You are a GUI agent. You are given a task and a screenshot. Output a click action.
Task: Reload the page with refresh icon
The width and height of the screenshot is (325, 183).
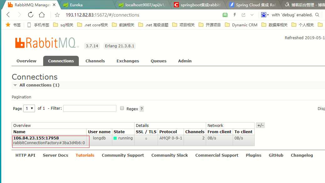pos(31,15)
